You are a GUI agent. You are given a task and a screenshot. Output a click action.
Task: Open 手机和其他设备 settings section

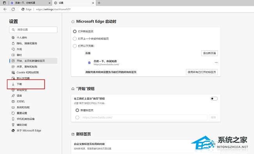pyautogui.click(x=33, y=119)
